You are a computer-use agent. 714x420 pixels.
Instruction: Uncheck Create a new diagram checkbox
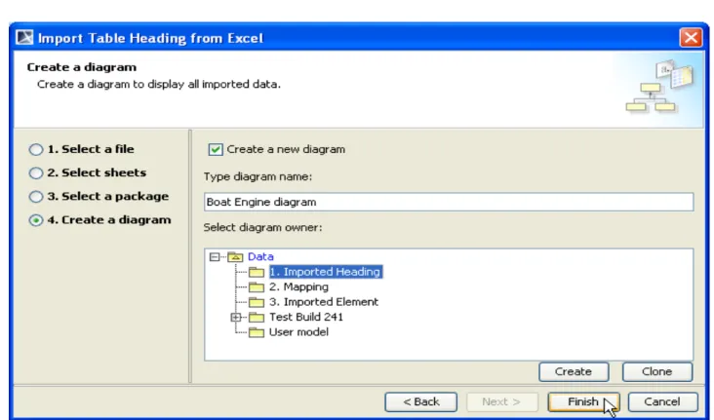(216, 149)
